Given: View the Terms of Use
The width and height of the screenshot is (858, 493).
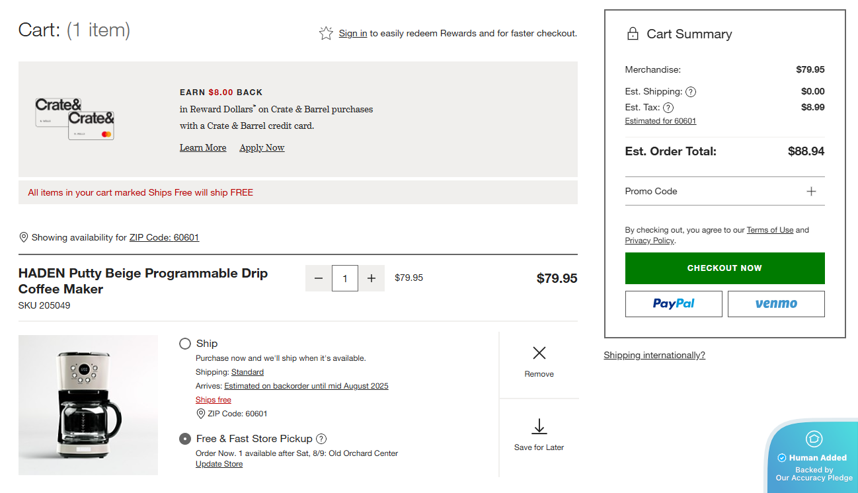Looking at the screenshot, I should coord(769,229).
